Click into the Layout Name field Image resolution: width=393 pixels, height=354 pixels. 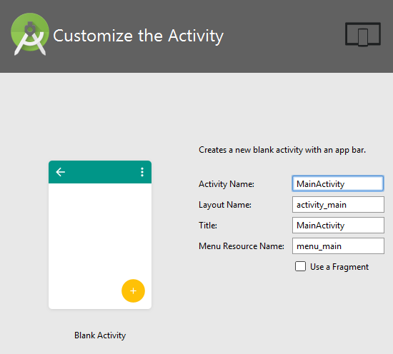click(338, 205)
